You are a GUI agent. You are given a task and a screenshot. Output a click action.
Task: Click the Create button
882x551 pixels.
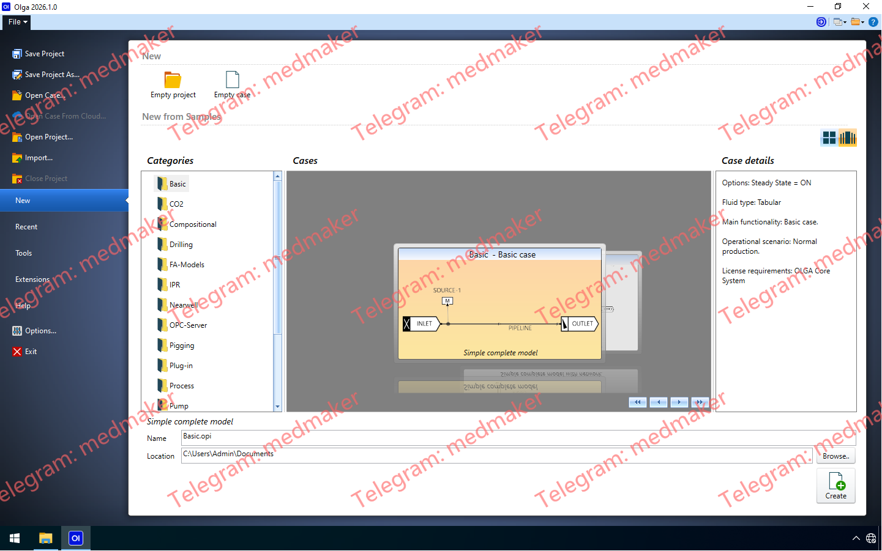point(835,486)
